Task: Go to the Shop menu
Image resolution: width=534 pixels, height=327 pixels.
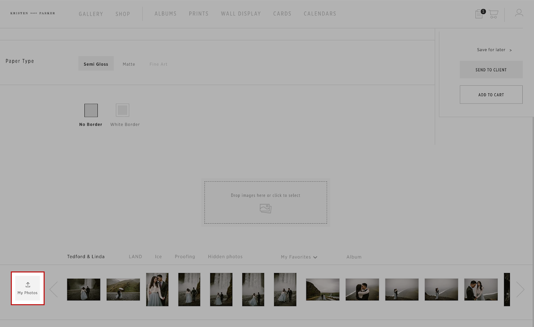Action: point(123,14)
